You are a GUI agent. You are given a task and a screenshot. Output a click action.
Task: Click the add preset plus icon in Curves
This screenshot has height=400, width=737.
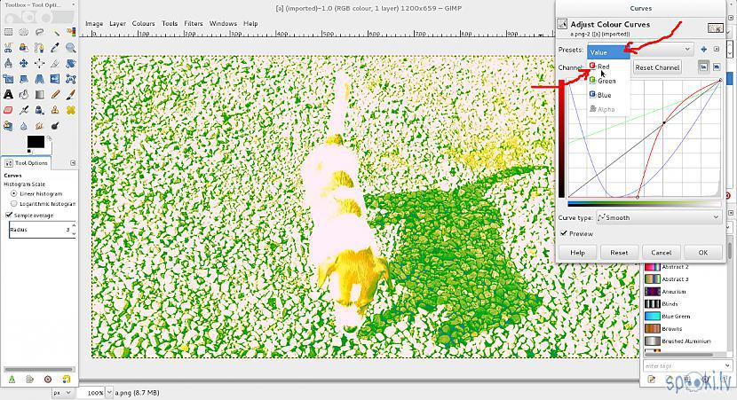703,50
